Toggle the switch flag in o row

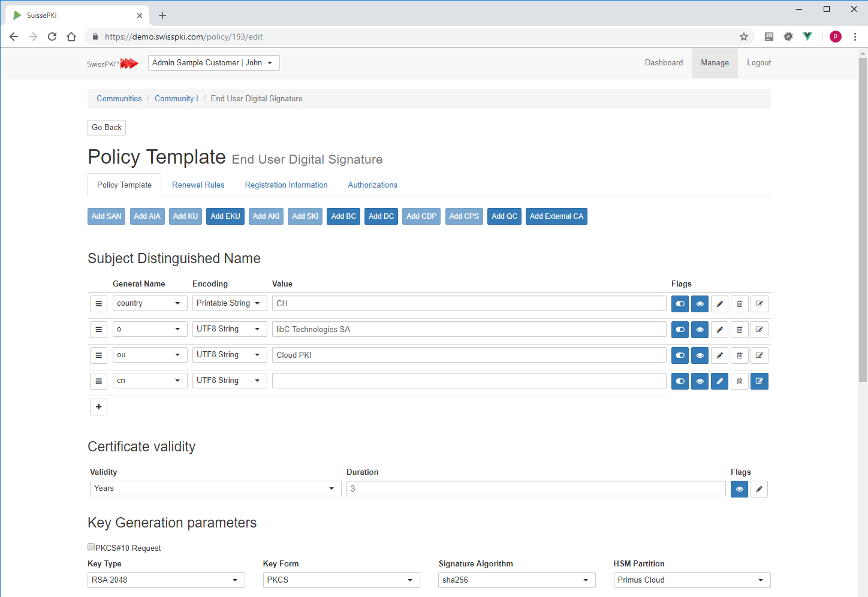(x=680, y=330)
